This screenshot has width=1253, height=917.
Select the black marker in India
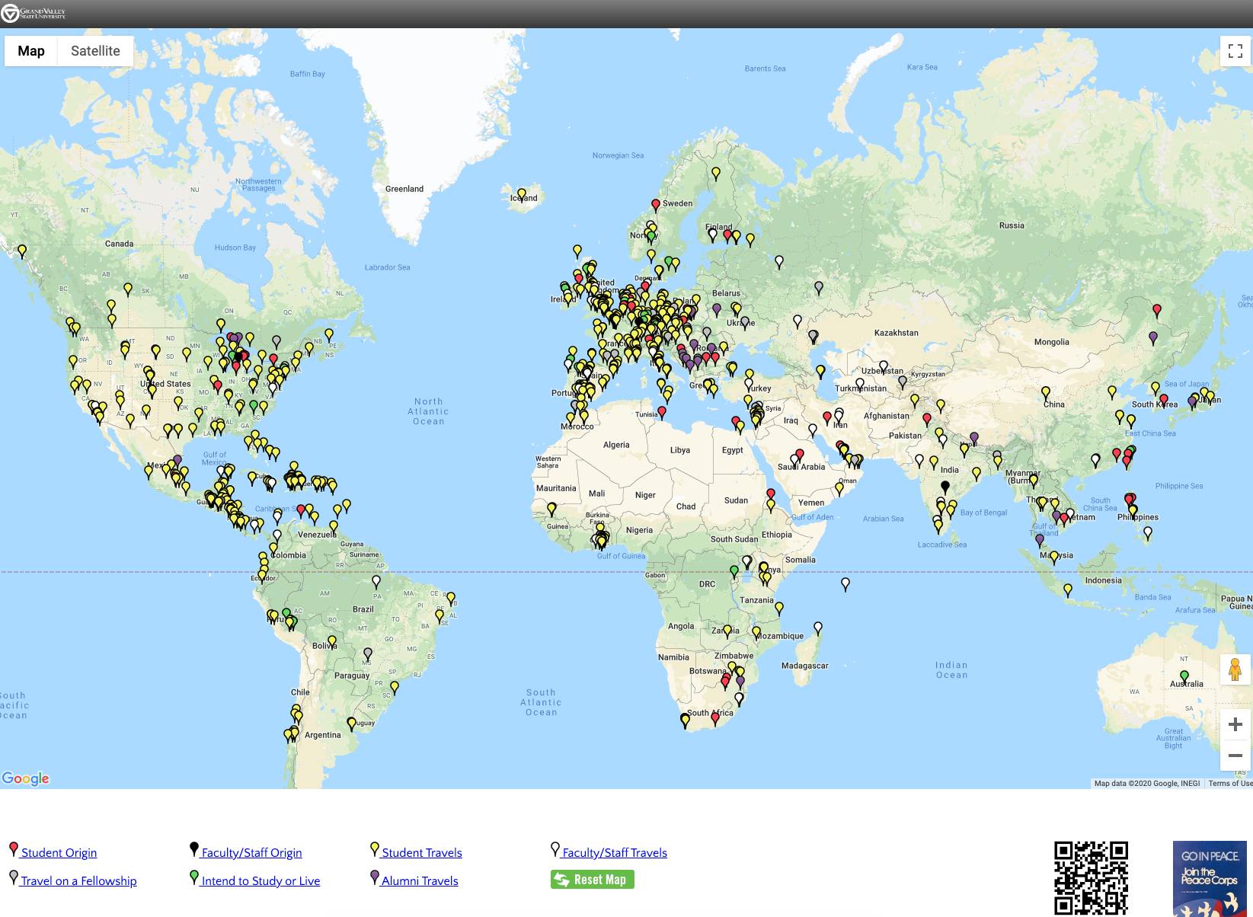tap(945, 486)
